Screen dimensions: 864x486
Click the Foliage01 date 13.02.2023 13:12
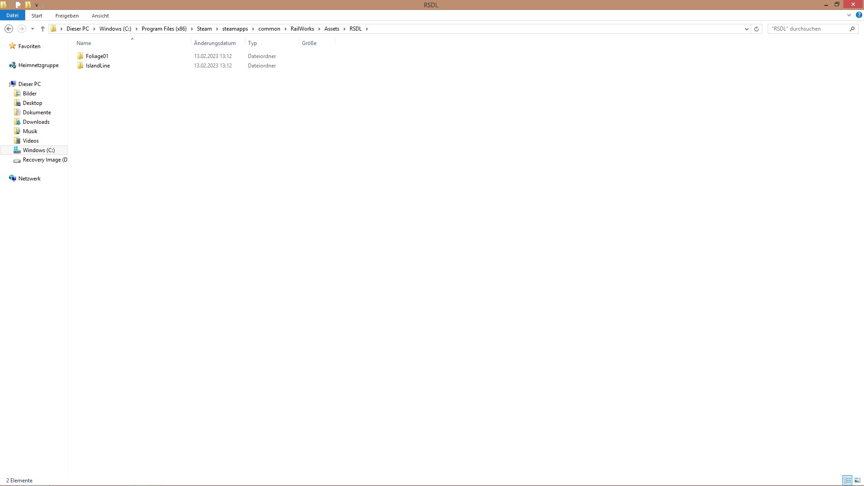click(213, 56)
